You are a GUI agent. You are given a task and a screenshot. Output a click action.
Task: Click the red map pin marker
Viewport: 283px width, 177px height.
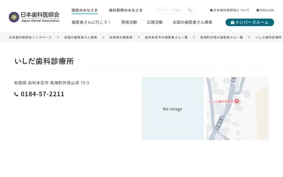(x=237, y=101)
